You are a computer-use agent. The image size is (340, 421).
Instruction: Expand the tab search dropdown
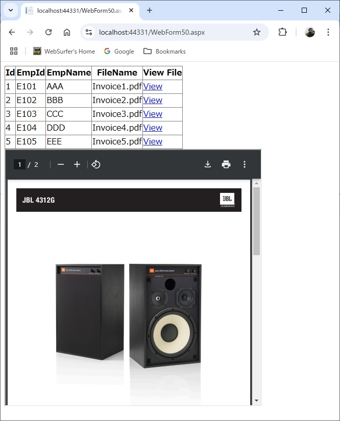11,11
